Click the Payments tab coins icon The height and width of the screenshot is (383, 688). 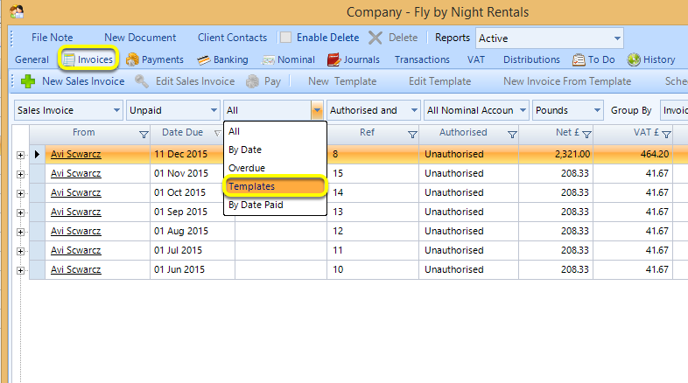point(132,59)
